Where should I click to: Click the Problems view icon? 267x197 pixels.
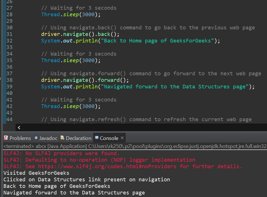tap(6, 138)
